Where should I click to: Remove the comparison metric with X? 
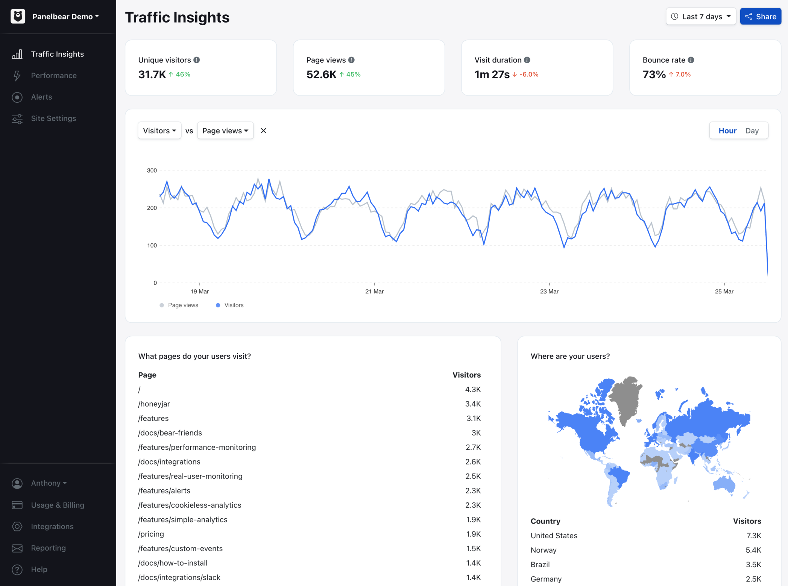click(263, 131)
